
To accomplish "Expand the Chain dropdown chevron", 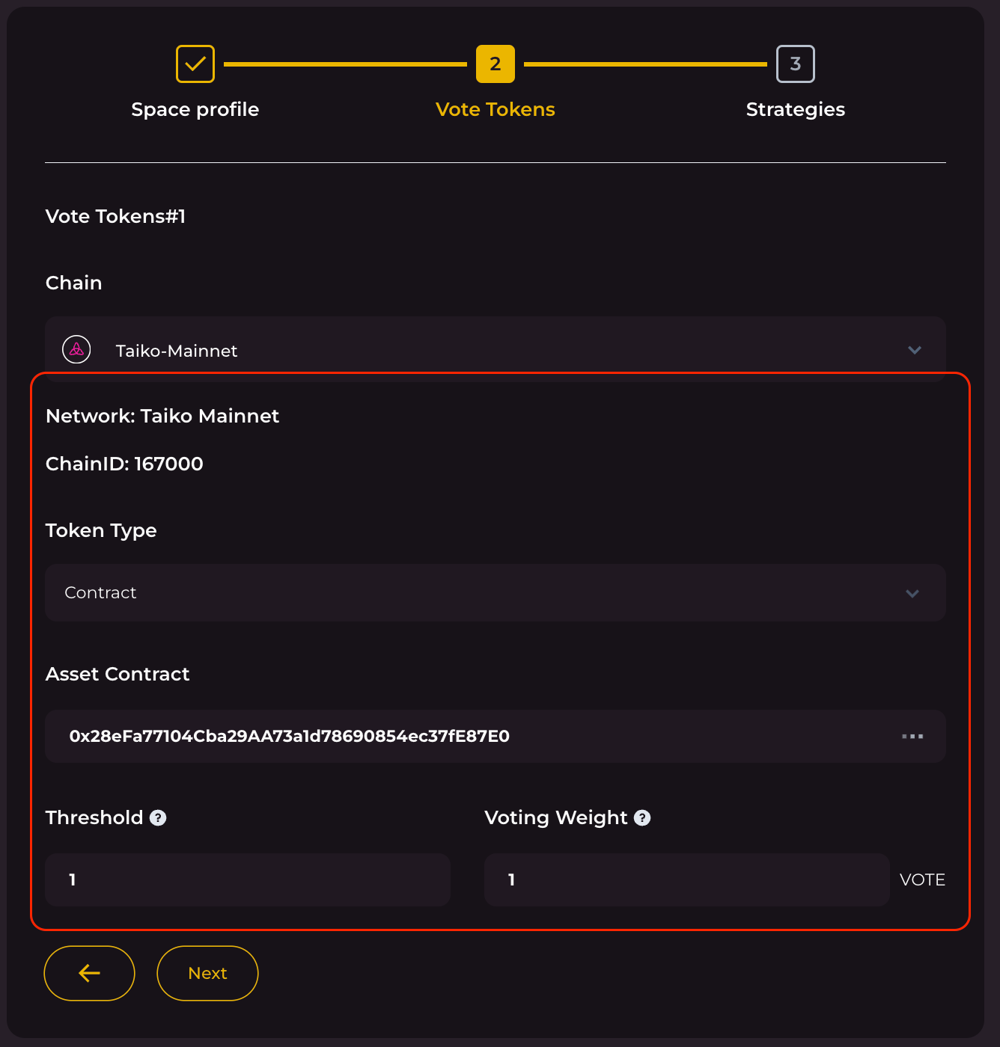I will pos(914,350).
